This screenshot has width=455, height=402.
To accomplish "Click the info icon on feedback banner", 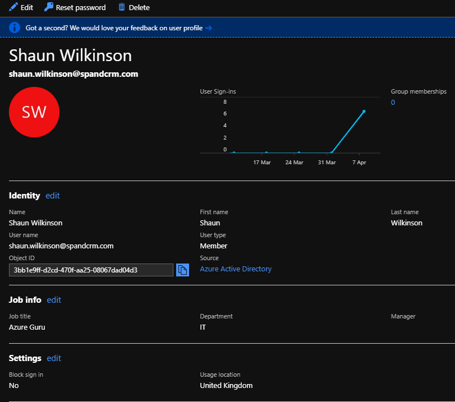I will point(13,27).
